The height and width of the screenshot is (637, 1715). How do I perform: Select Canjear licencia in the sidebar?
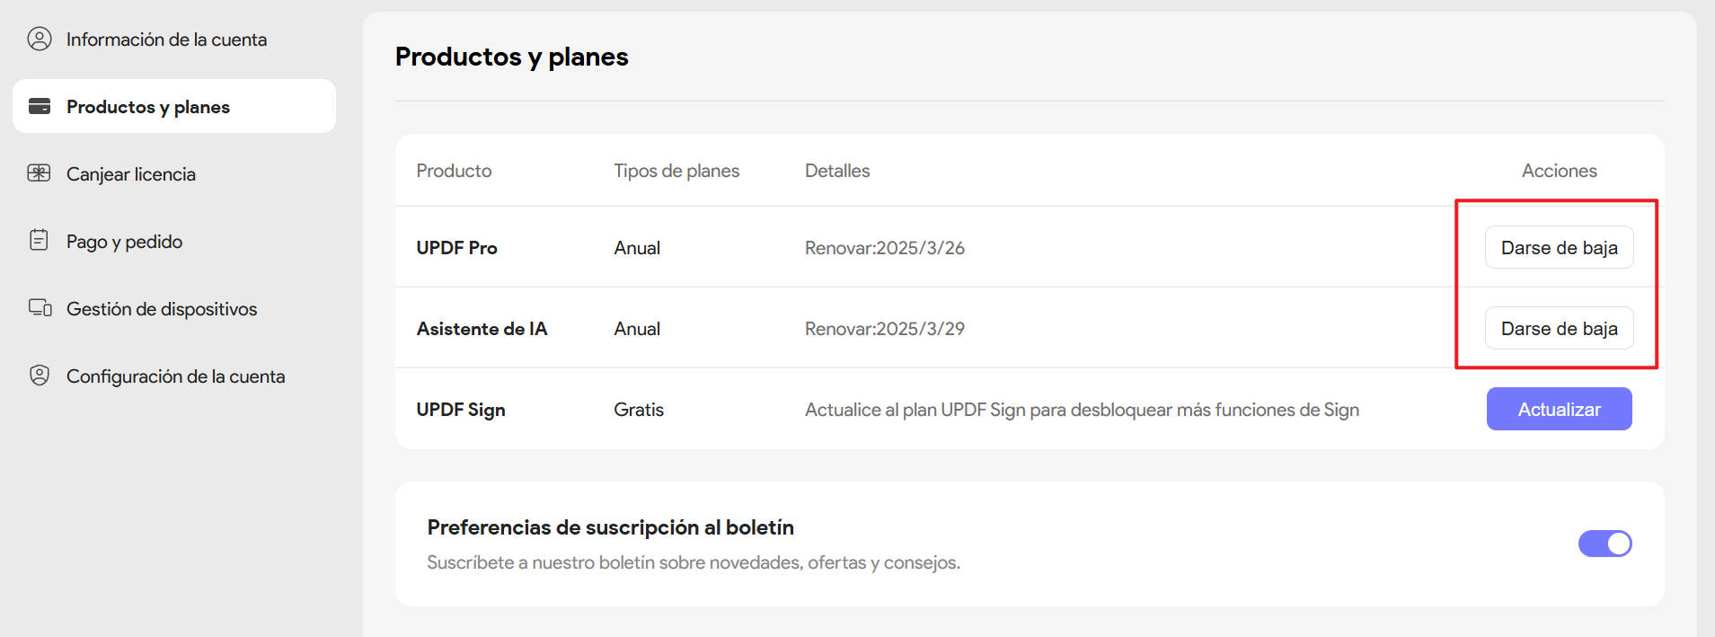tap(131, 174)
